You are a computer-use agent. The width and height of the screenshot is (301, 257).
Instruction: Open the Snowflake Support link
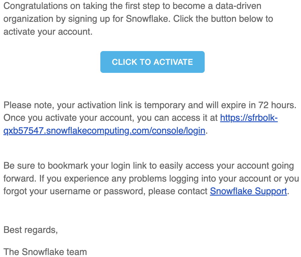point(249,191)
